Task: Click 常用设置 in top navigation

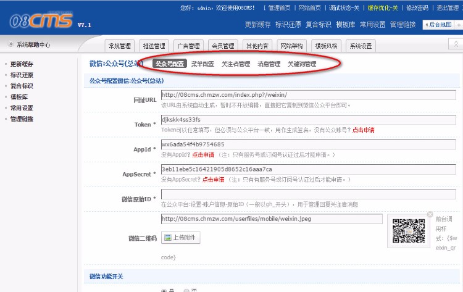Action: coord(372,25)
